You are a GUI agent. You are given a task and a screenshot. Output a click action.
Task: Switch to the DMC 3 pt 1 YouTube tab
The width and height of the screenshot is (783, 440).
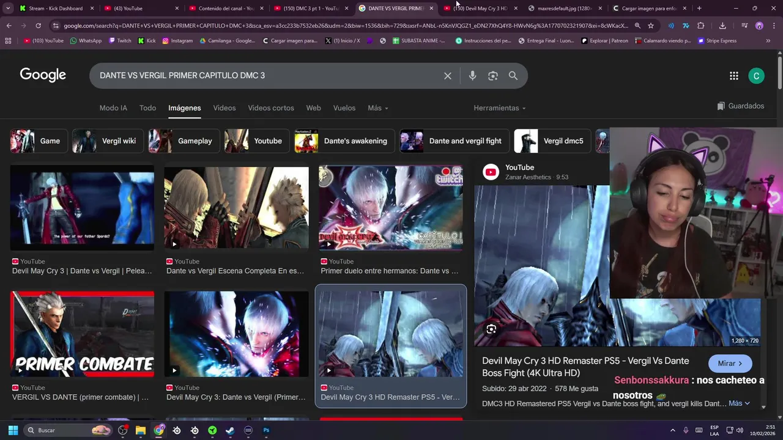tap(312, 9)
